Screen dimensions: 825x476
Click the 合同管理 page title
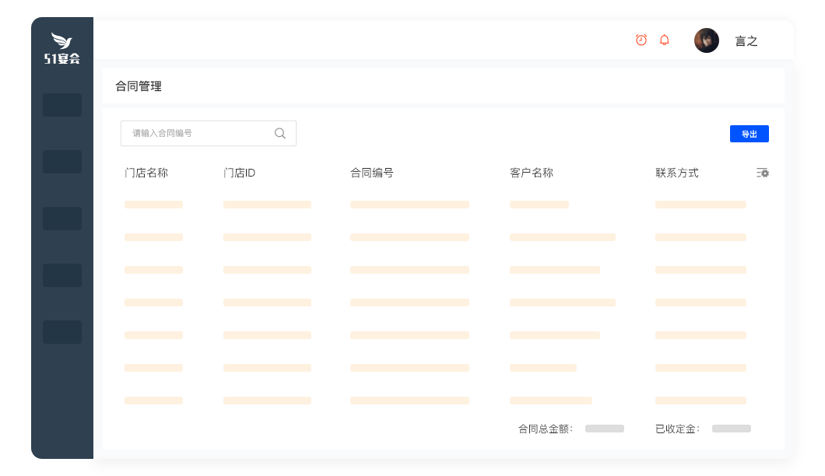pyautogui.click(x=139, y=86)
